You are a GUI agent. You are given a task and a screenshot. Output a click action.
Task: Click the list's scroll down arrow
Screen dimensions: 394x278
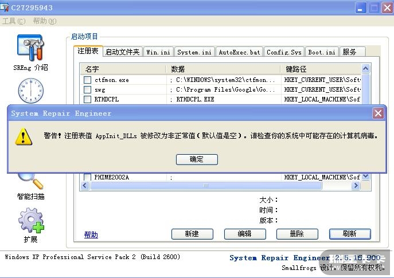[365, 177]
